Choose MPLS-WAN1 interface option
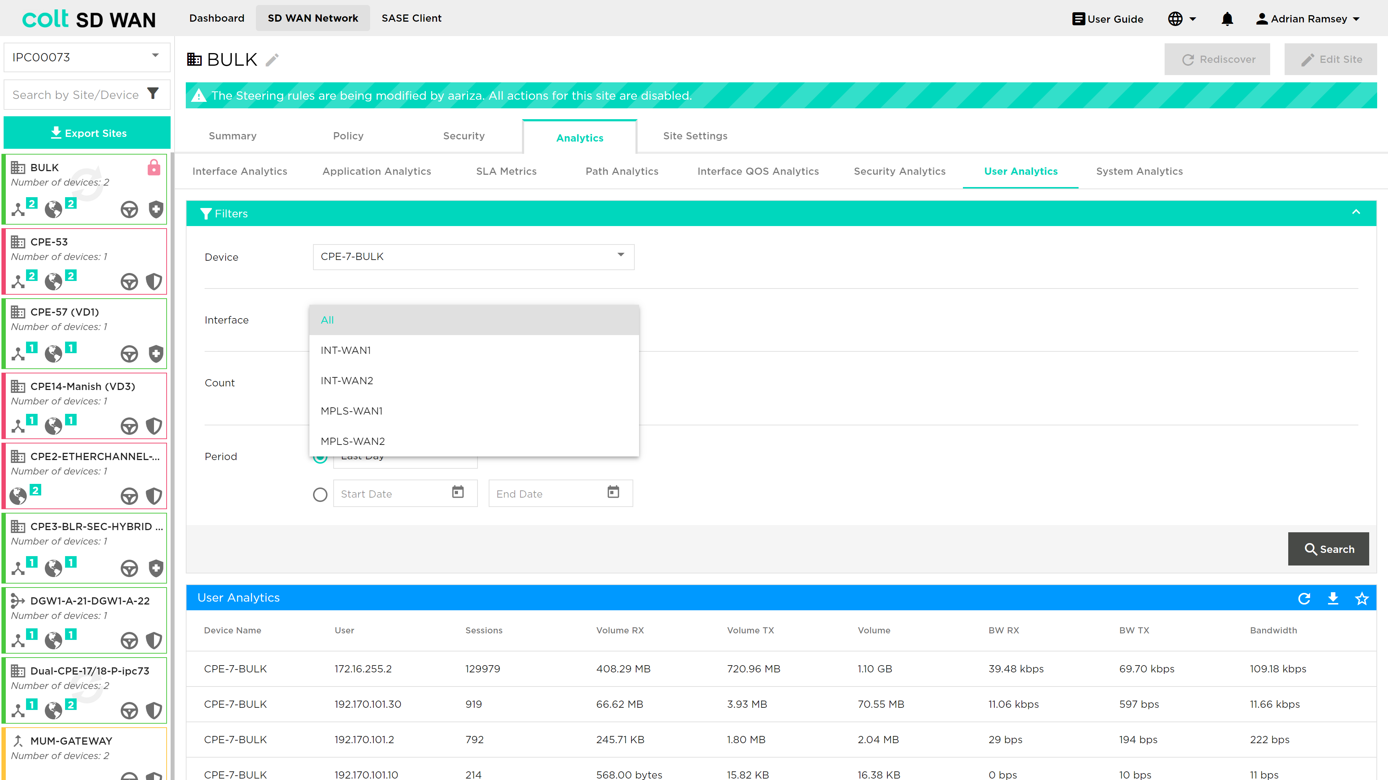 point(474,411)
